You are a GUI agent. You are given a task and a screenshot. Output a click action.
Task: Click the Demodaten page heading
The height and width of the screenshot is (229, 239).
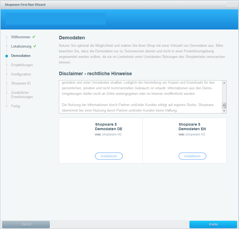72,38
